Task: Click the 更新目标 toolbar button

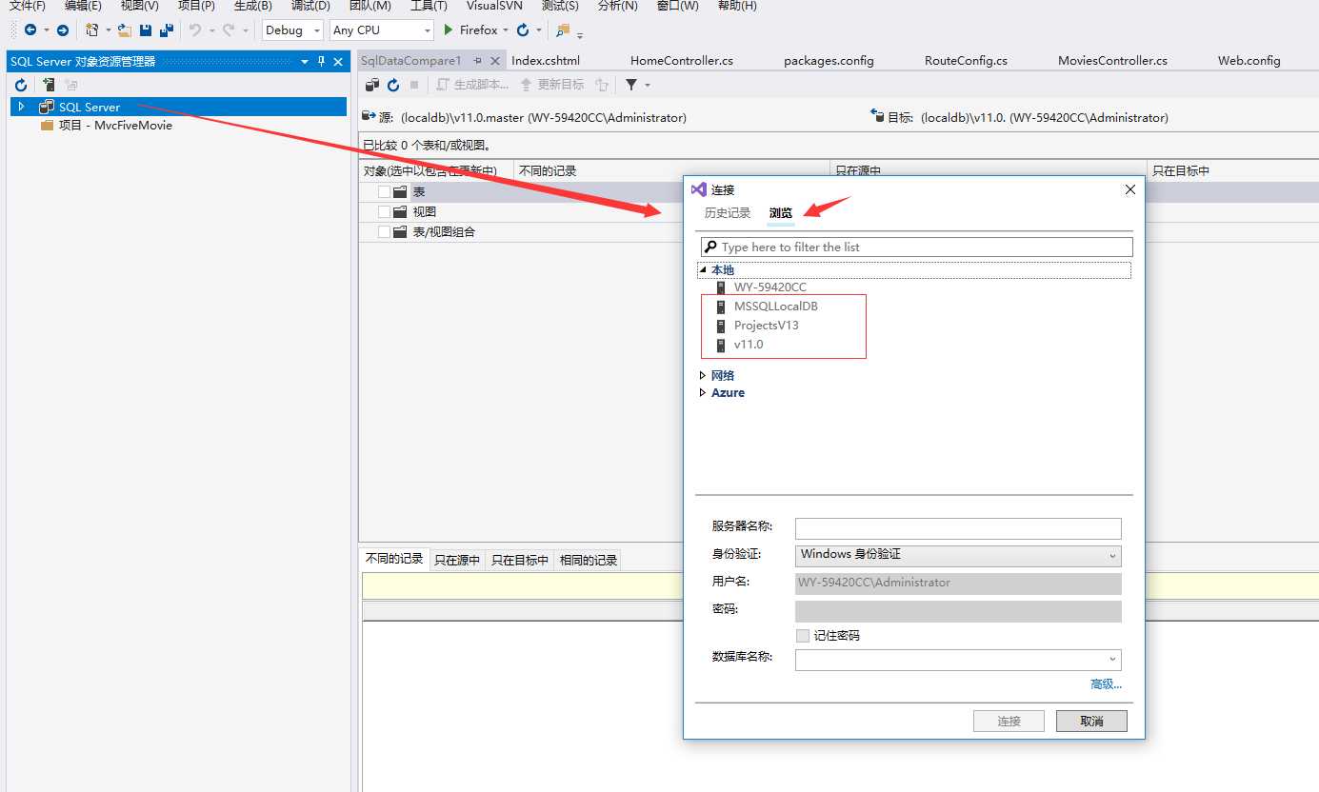Action: click(552, 85)
